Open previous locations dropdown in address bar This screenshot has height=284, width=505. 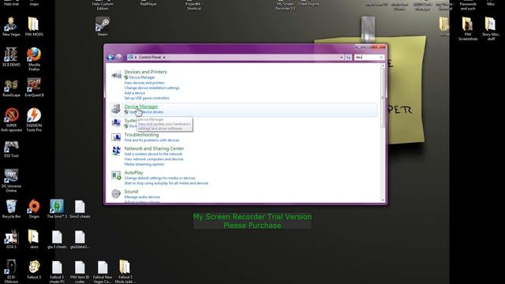click(x=342, y=58)
